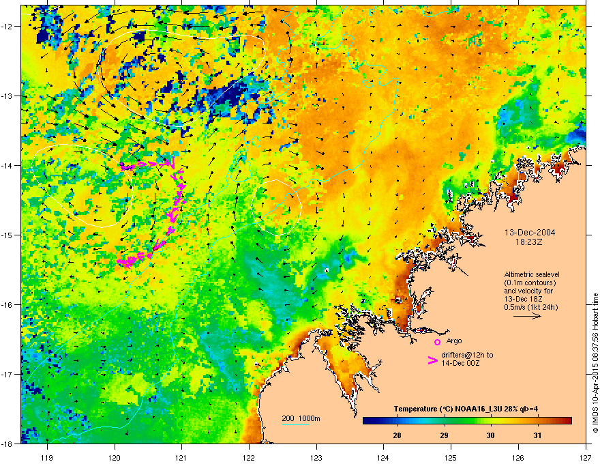
Task: Click the 121 longitude axis label
Action: [x=181, y=457]
